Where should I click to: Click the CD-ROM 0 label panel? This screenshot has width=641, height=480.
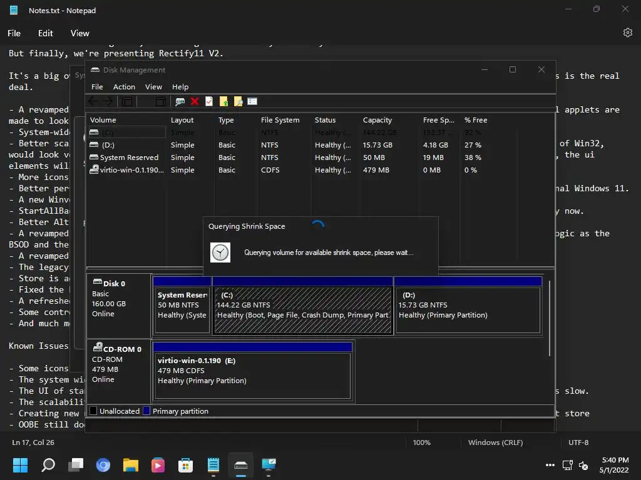tap(119, 371)
